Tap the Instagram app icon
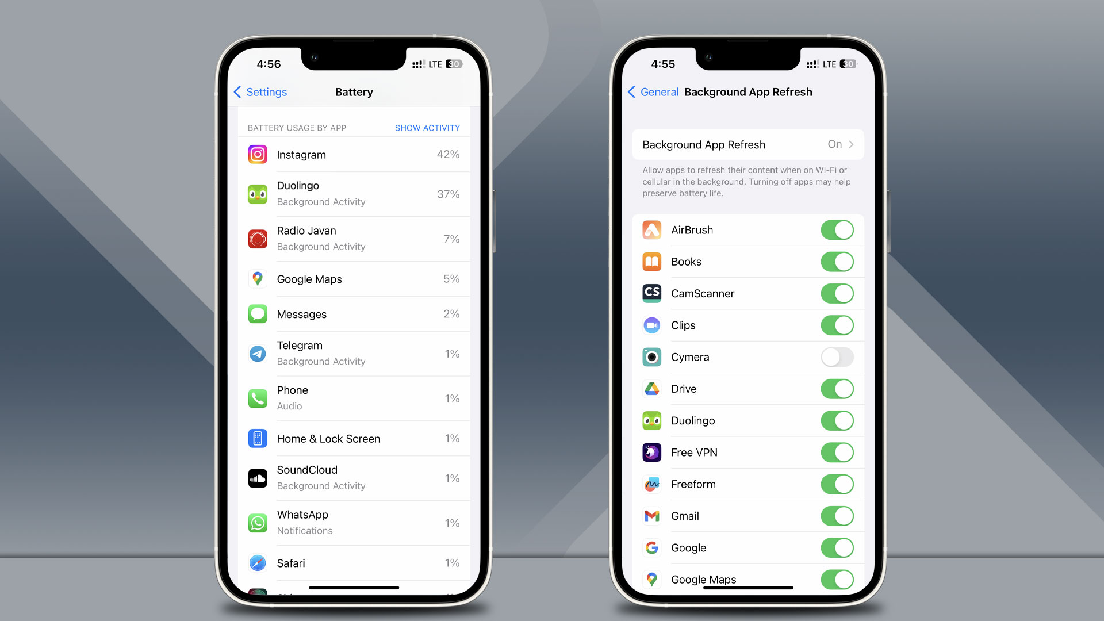Image resolution: width=1104 pixels, height=621 pixels. [x=257, y=155]
